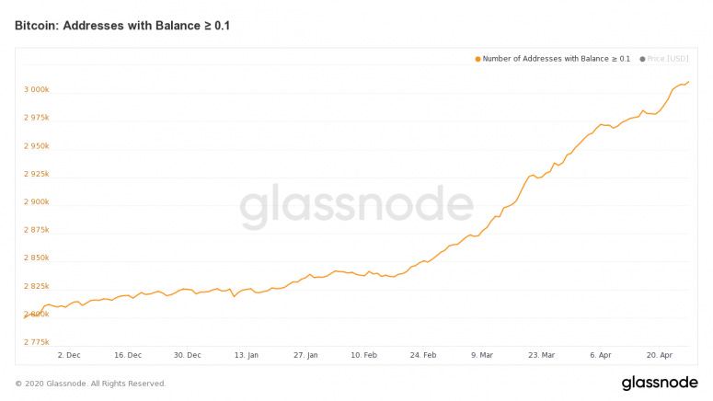Click the gray Price [USD] legend dot

[641, 59]
